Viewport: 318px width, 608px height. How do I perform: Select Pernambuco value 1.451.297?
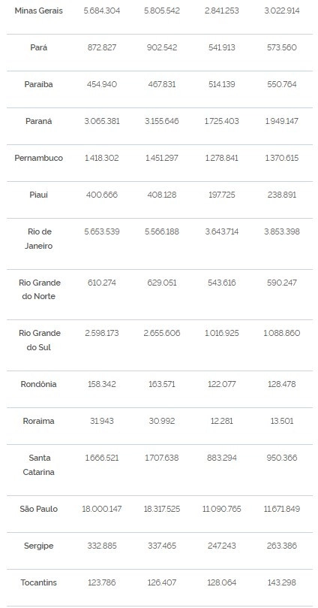(x=162, y=159)
